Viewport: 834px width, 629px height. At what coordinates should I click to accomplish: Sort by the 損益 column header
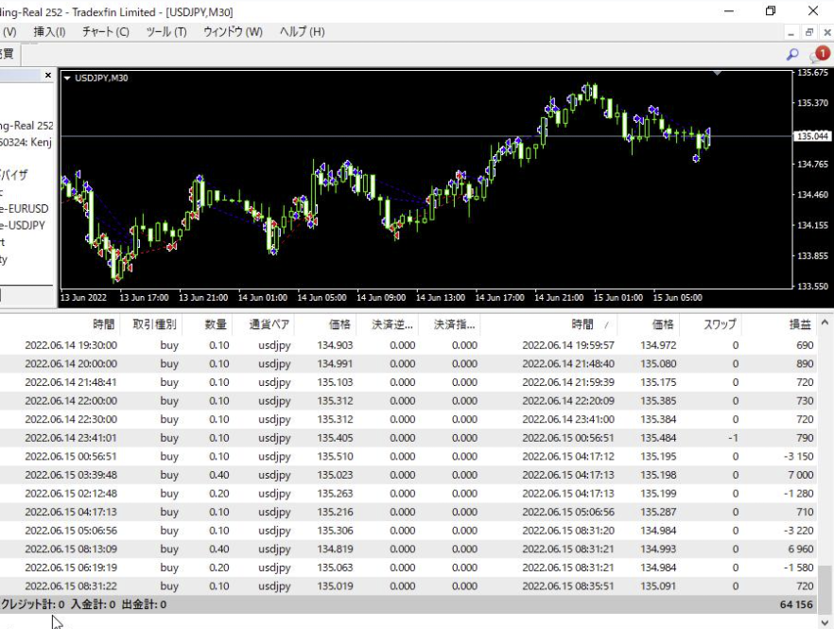799,324
